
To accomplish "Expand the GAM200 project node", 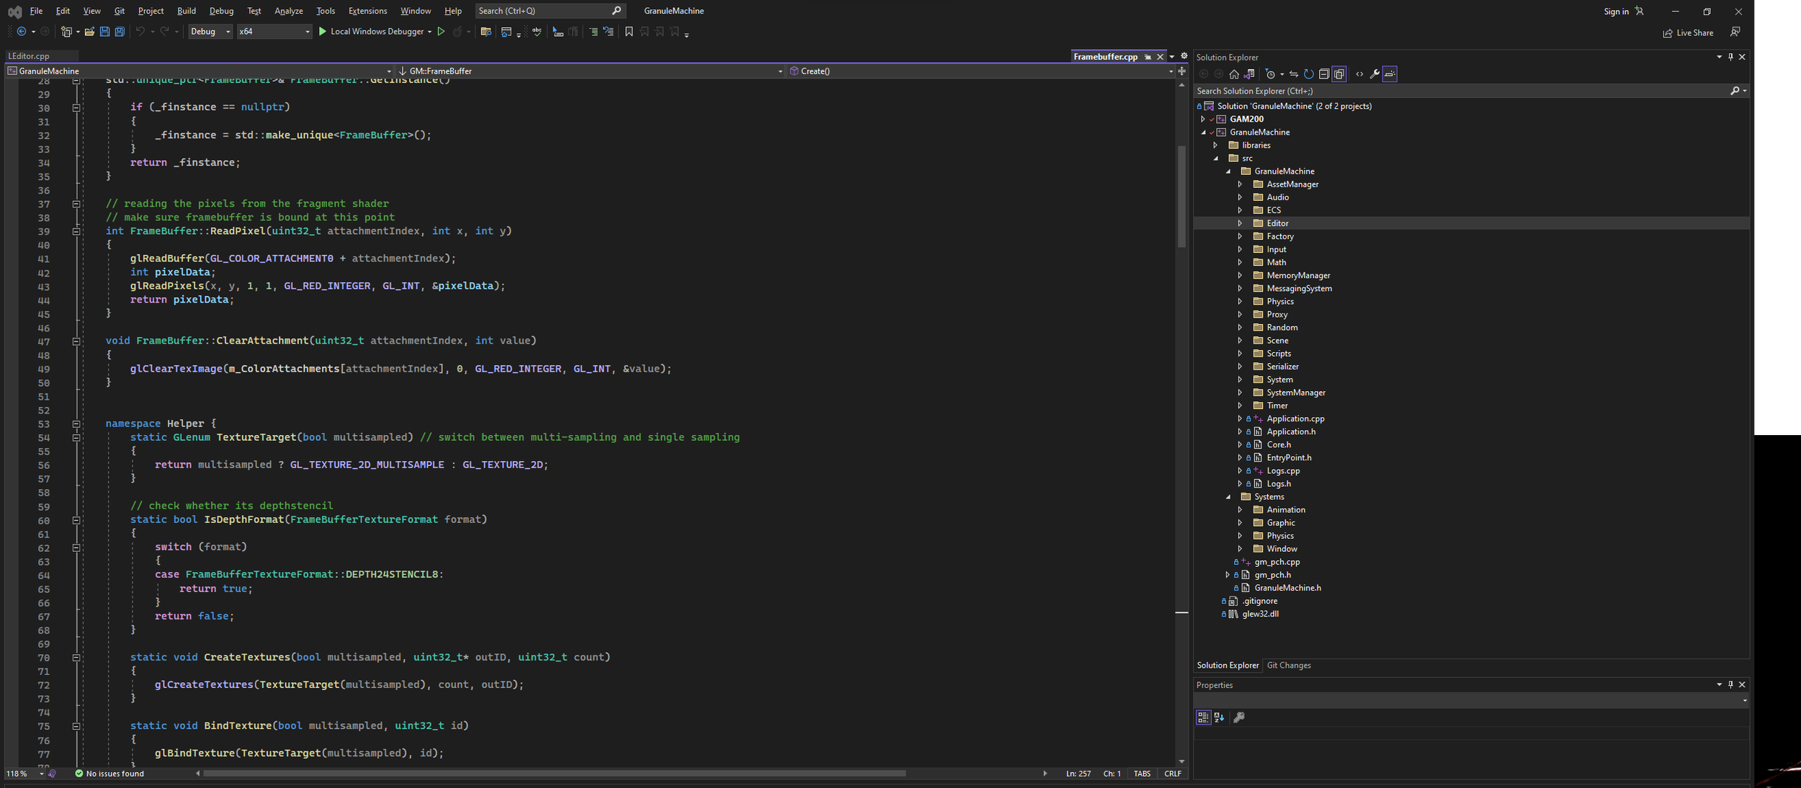I will coord(1203,120).
